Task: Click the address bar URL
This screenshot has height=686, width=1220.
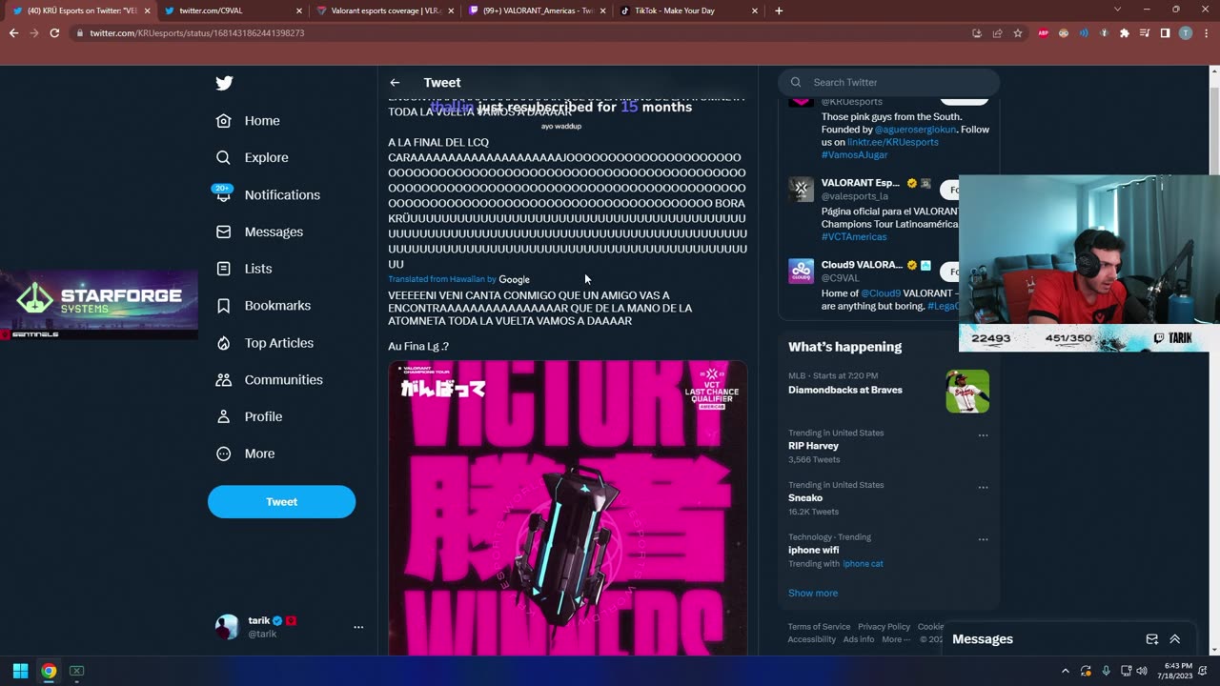Action: [x=197, y=32]
